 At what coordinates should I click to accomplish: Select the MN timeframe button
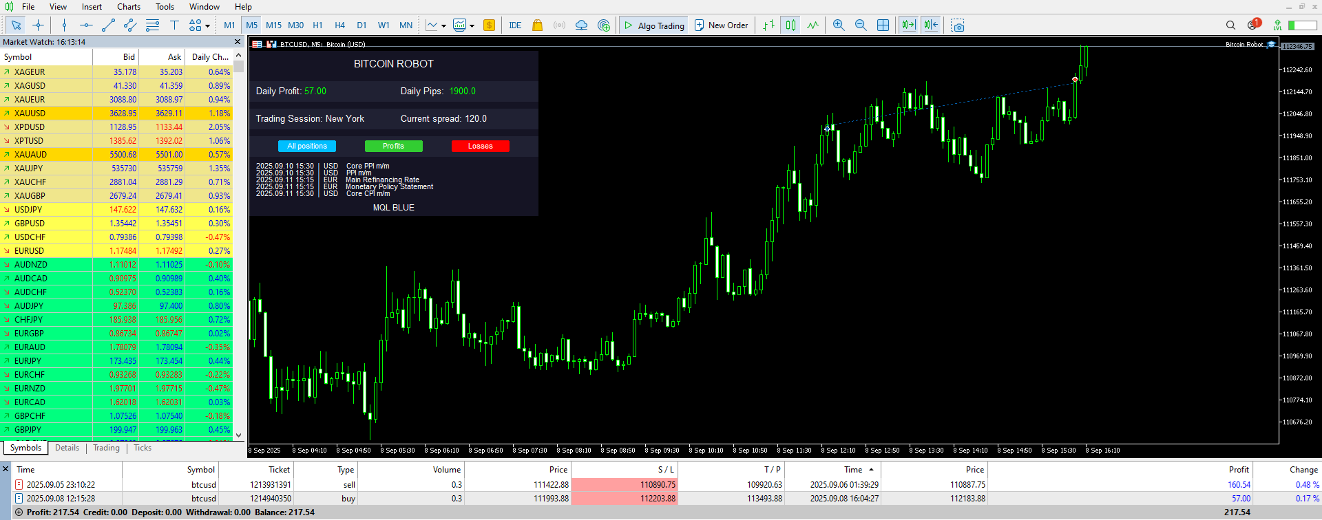[406, 25]
